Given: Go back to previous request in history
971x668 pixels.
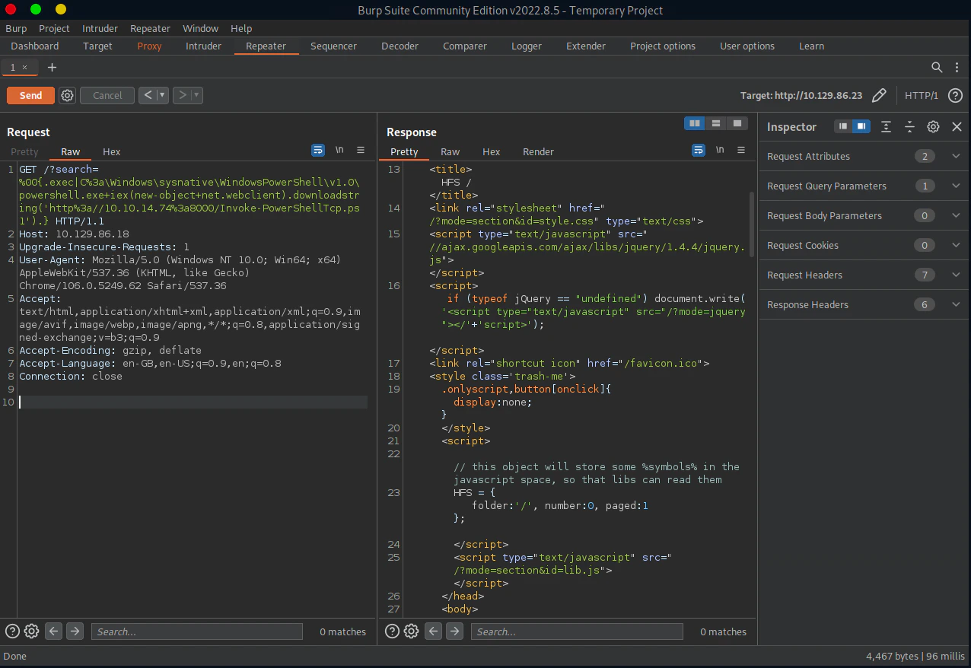Looking at the screenshot, I should pos(148,95).
